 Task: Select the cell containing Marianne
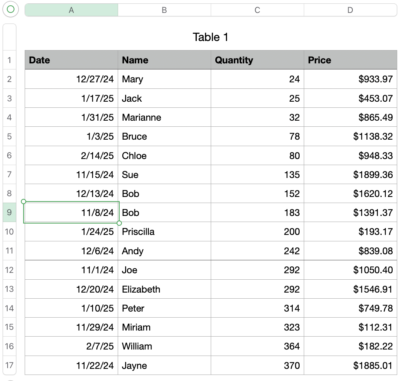164,117
